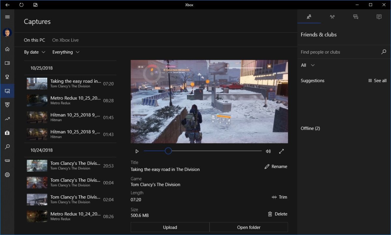The image size is (391, 235).
Task: Click the 10/25/2018 date header
Action: (41, 68)
